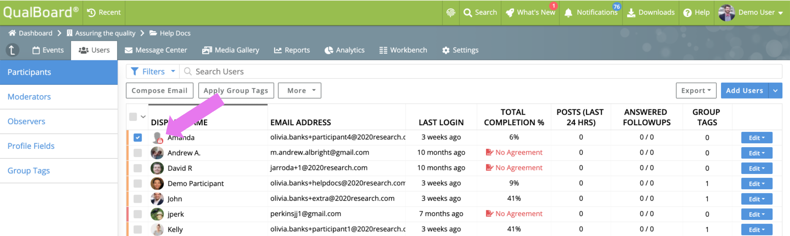The image size is (790, 236).
Task: Check John's row checkbox
Action: 138,199
